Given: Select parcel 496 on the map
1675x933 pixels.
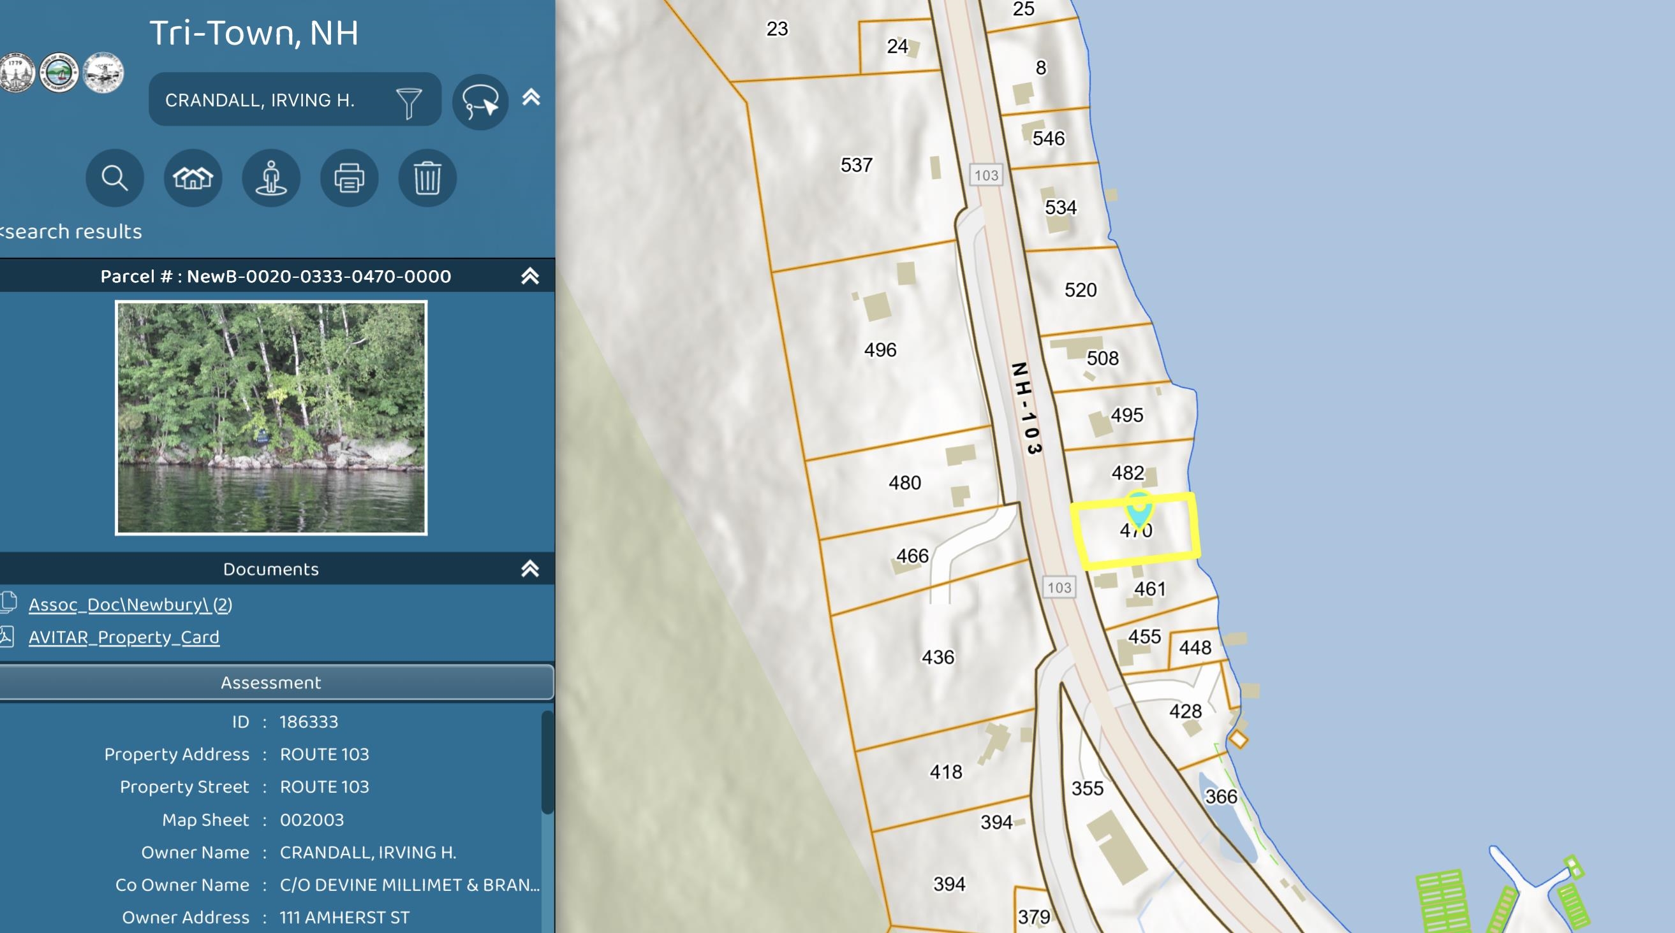Looking at the screenshot, I should (880, 349).
